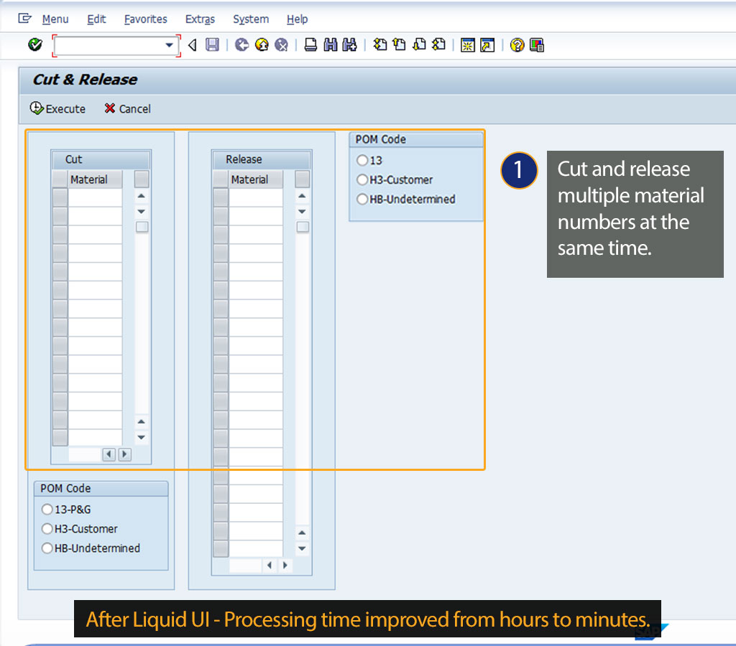Choose HB-Undetermined in lower-left POM Code
The height and width of the screenshot is (646, 736).
click(47, 548)
